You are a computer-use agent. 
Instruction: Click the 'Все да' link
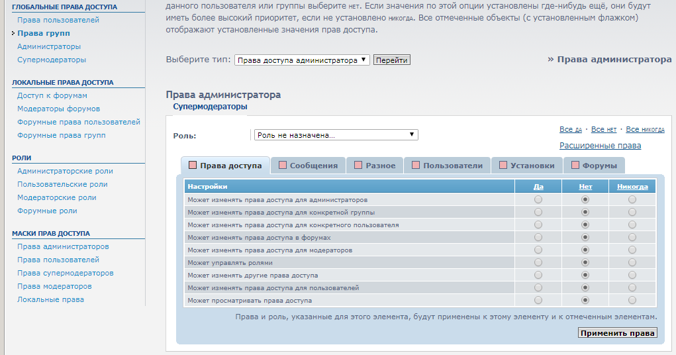tap(570, 130)
